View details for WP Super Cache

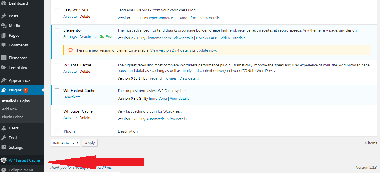[x=177, y=119]
